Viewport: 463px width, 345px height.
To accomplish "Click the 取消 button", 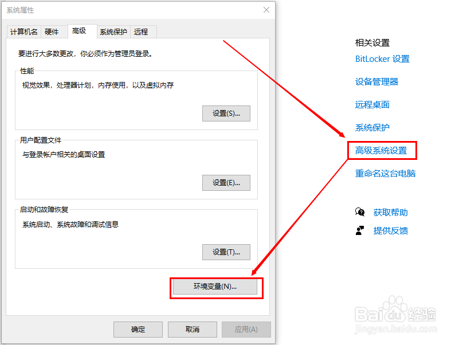I will 192,329.
